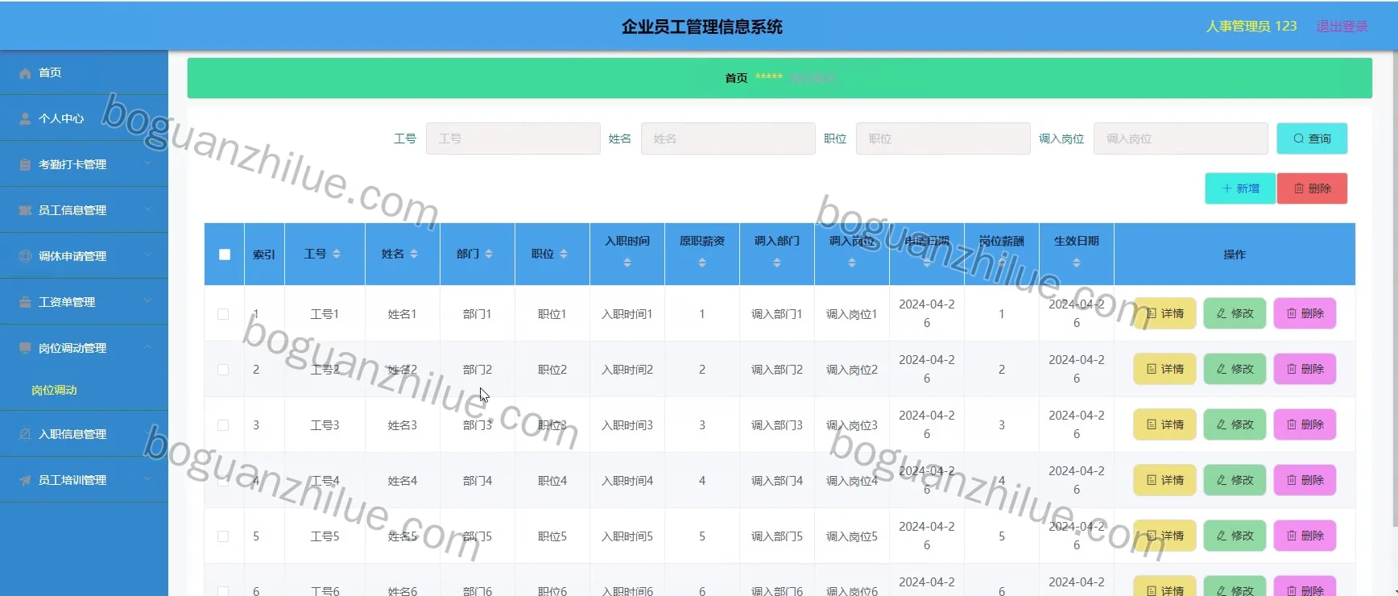
Task: Toggle the select-all checkbox in table header
Action: [x=225, y=255]
